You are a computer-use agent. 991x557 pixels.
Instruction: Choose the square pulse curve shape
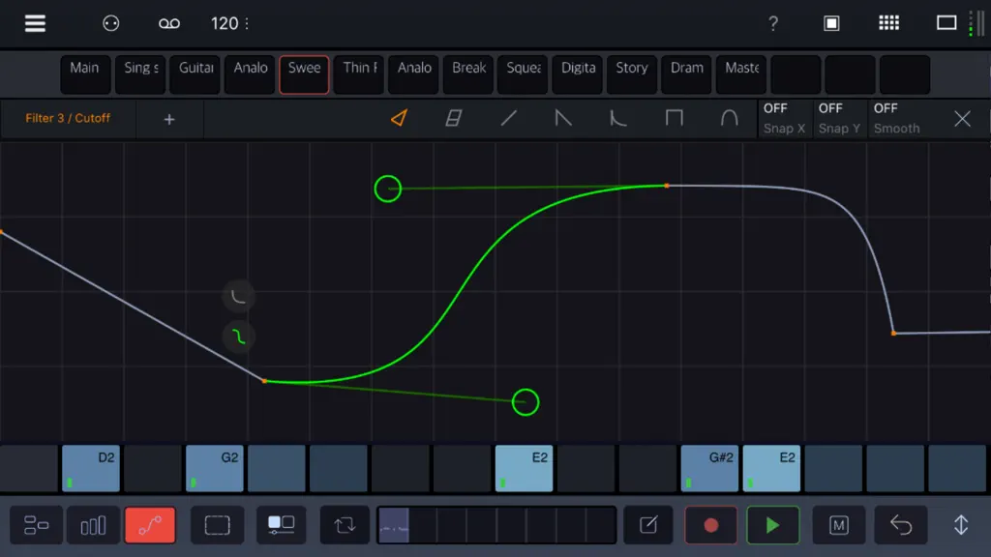(675, 118)
